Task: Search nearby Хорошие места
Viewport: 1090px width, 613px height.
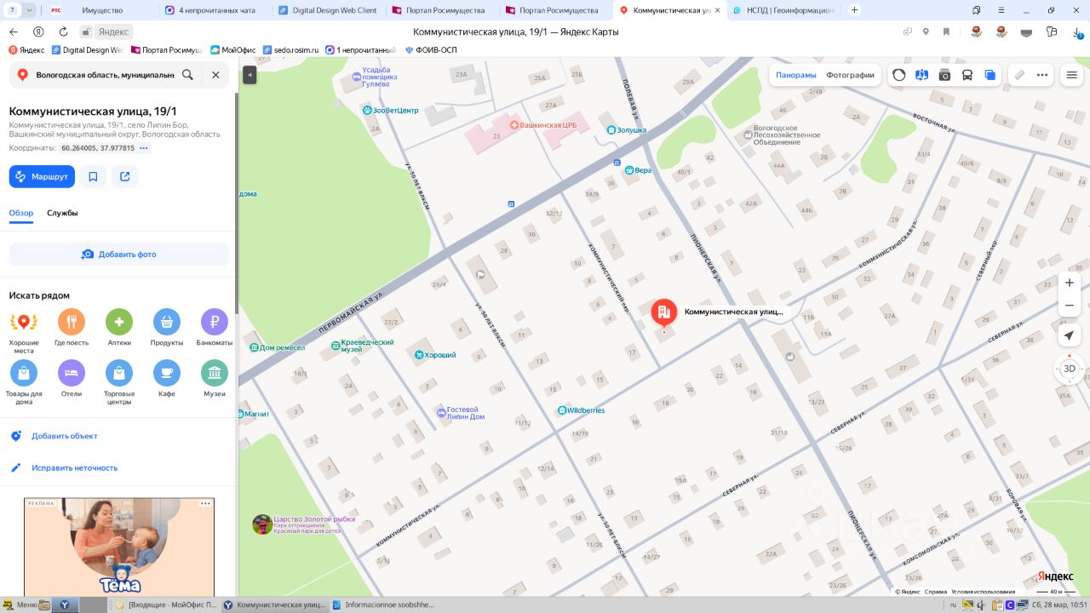Action: 24,331
